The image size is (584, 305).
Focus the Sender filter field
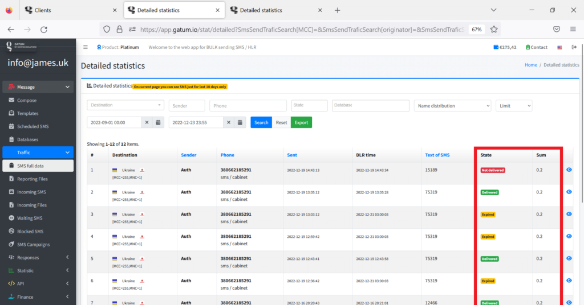tap(186, 105)
